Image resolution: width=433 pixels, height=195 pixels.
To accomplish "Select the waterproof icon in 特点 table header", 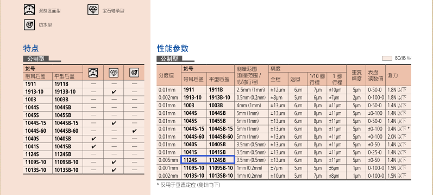I will point(134,73).
